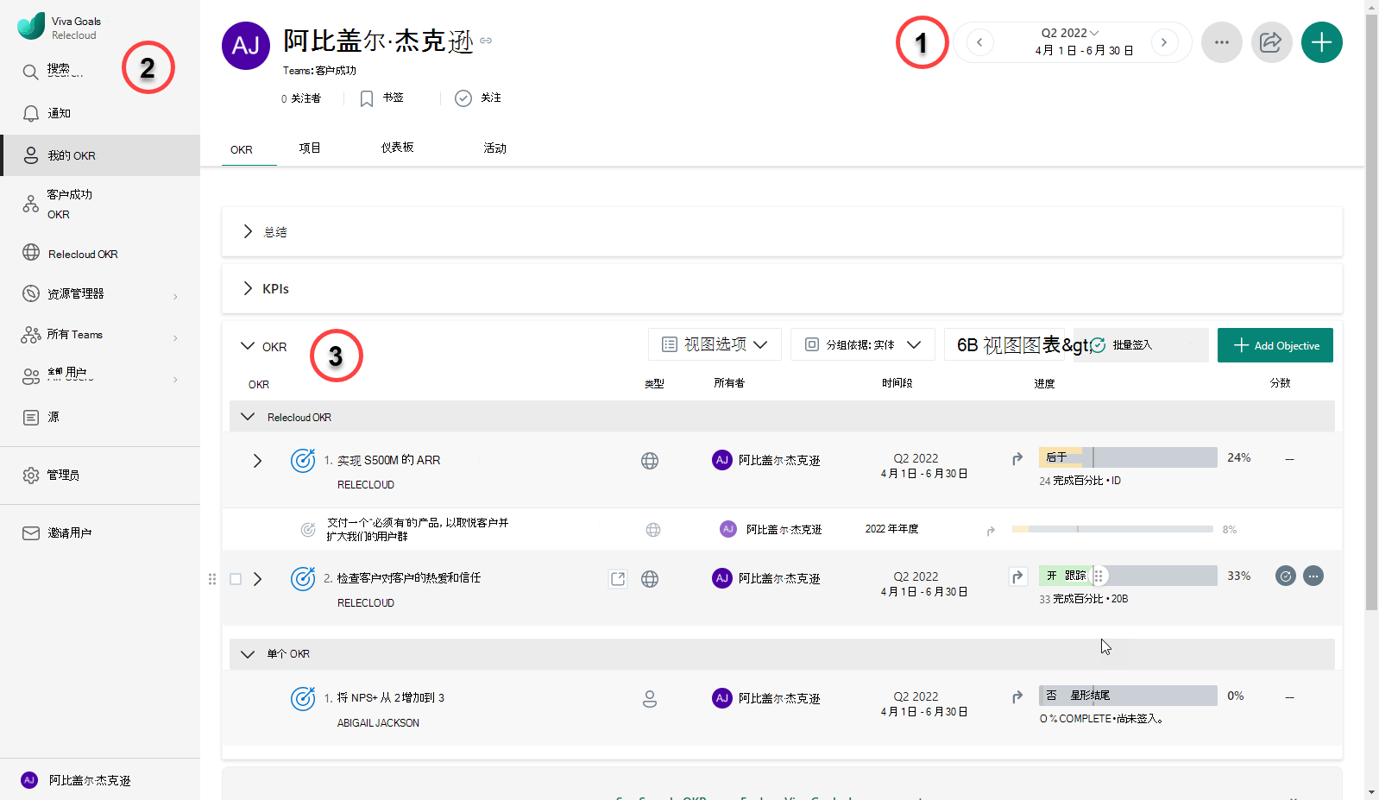Click the 33% progress bar
1379x800 pixels.
click(1128, 576)
